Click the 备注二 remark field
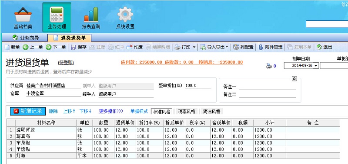Viewport: 348px width, 164px height. 268,95
